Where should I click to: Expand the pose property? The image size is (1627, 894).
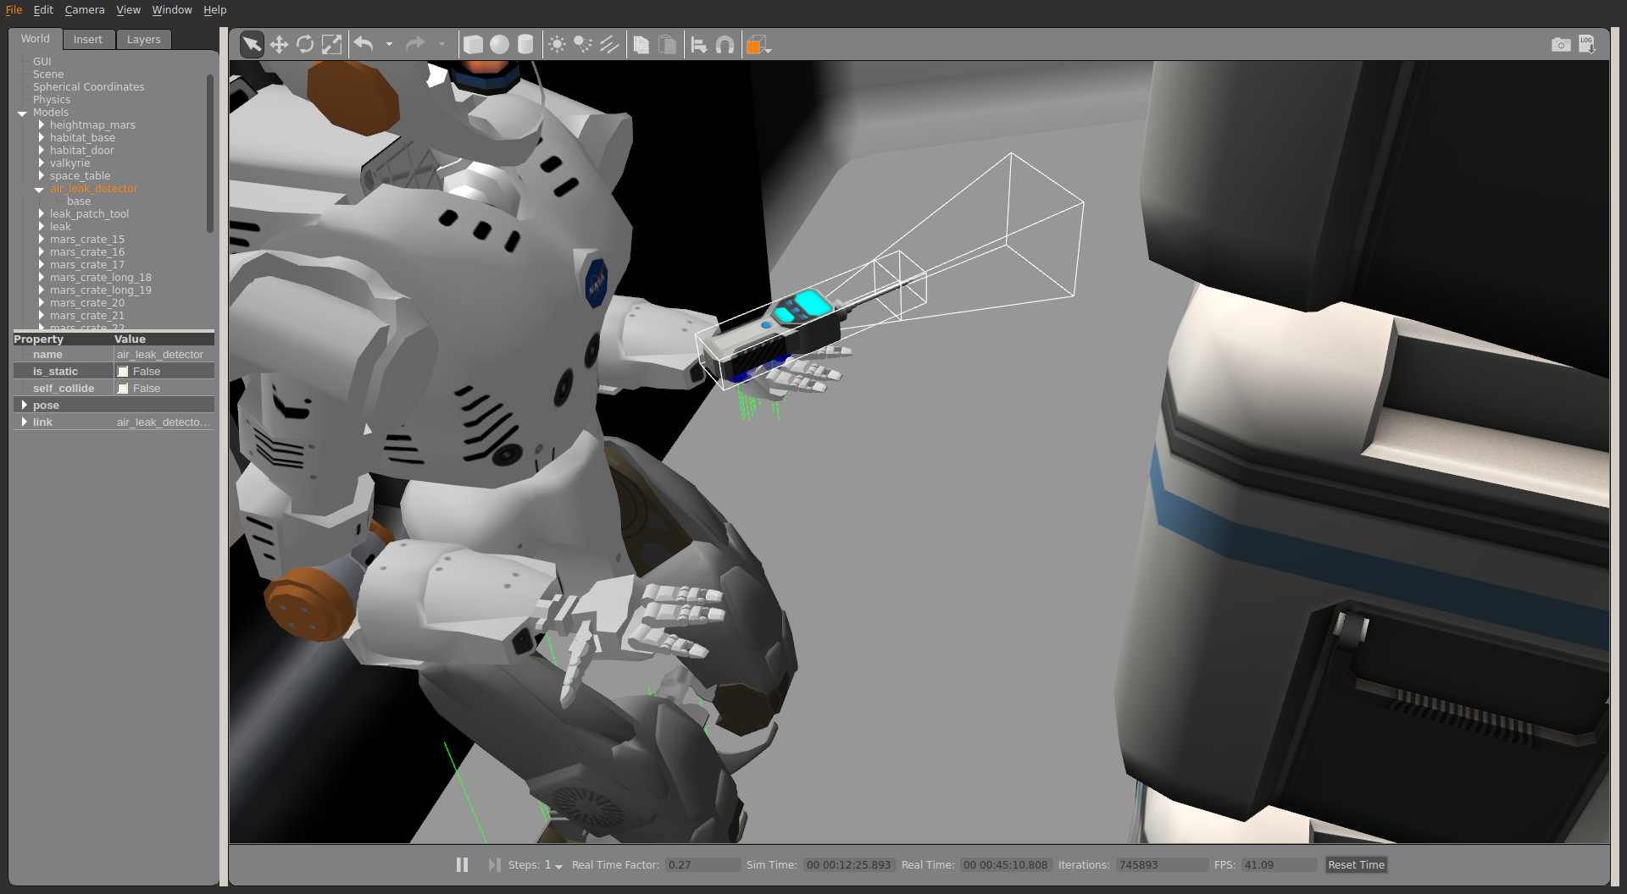coord(25,406)
